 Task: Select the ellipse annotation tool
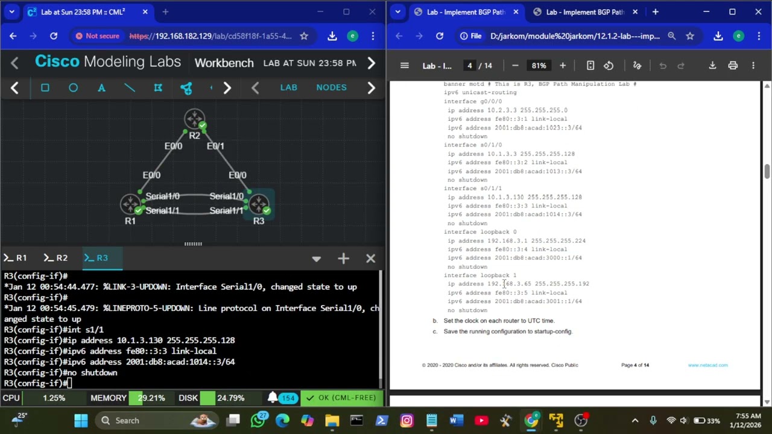73,88
